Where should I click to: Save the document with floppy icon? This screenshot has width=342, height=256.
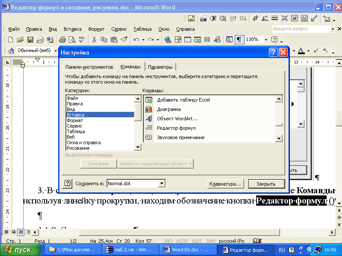pyautogui.click(x=30, y=40)
